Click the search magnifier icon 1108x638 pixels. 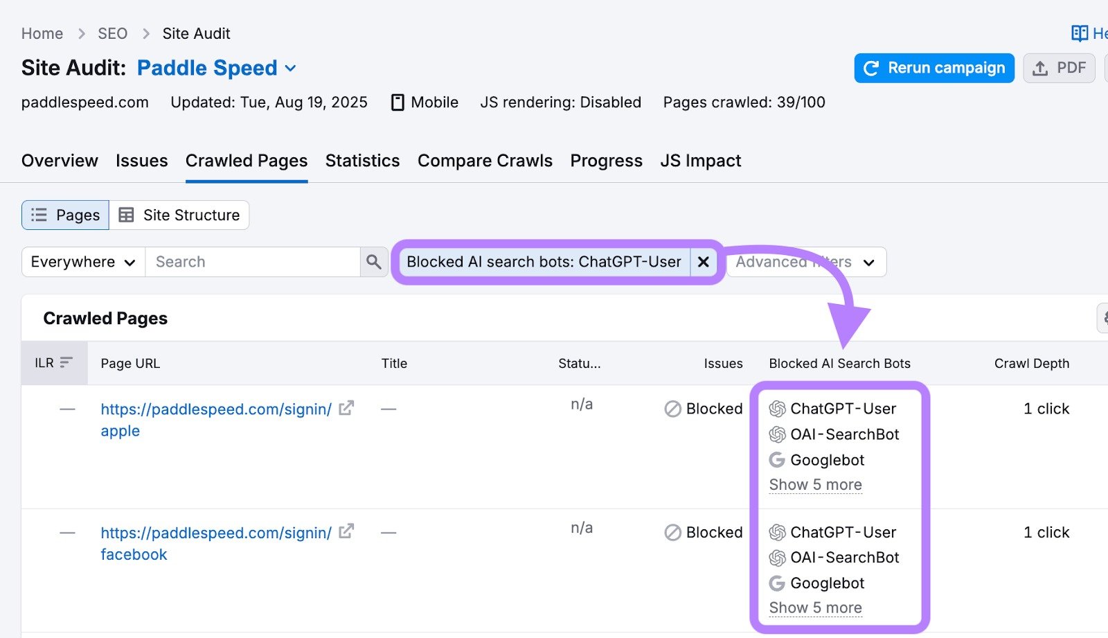[373, 262]
